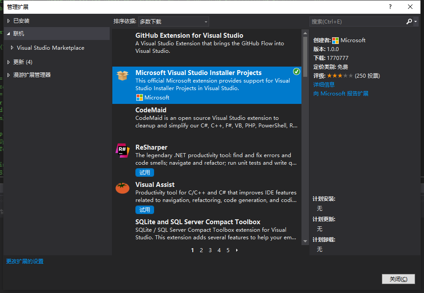424x293 pixels.
Task: Click the Microsoft logo beside the creator name
Action: tap(336, 40)
